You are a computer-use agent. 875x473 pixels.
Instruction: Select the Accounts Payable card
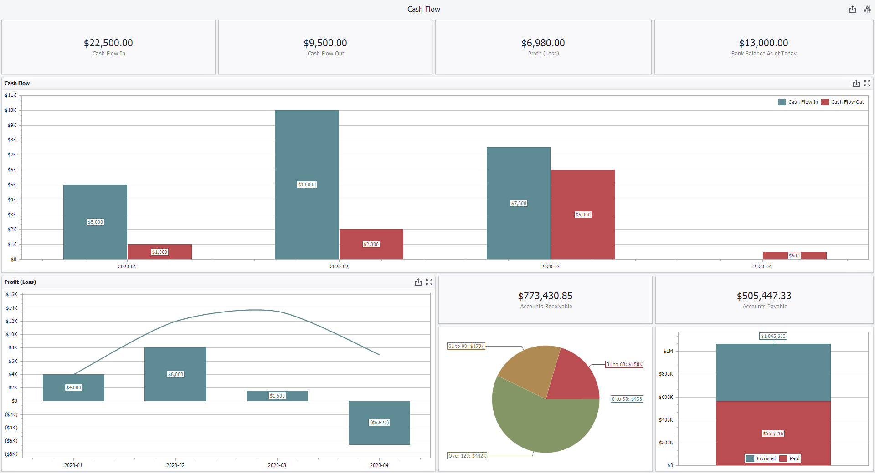tap(764, 300)
